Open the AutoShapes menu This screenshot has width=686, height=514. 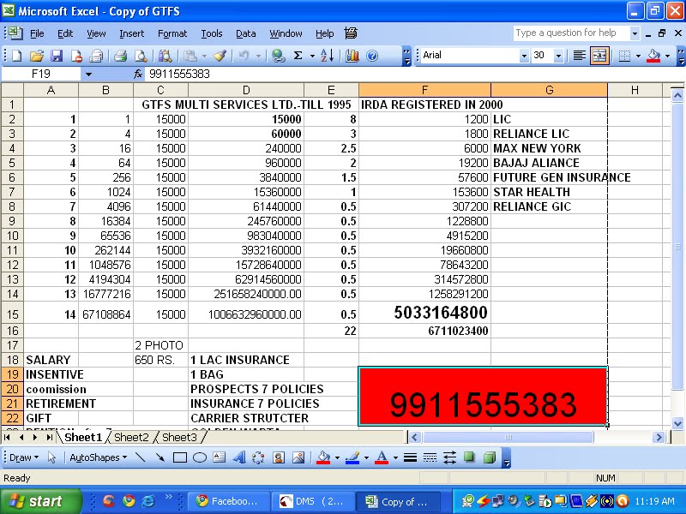(98, 457)
